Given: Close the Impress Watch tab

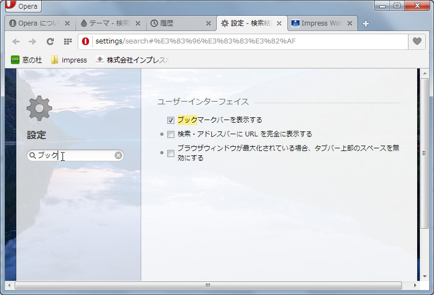Looking at the screenshot, I should pyautogui.click(x=350, y=23).
